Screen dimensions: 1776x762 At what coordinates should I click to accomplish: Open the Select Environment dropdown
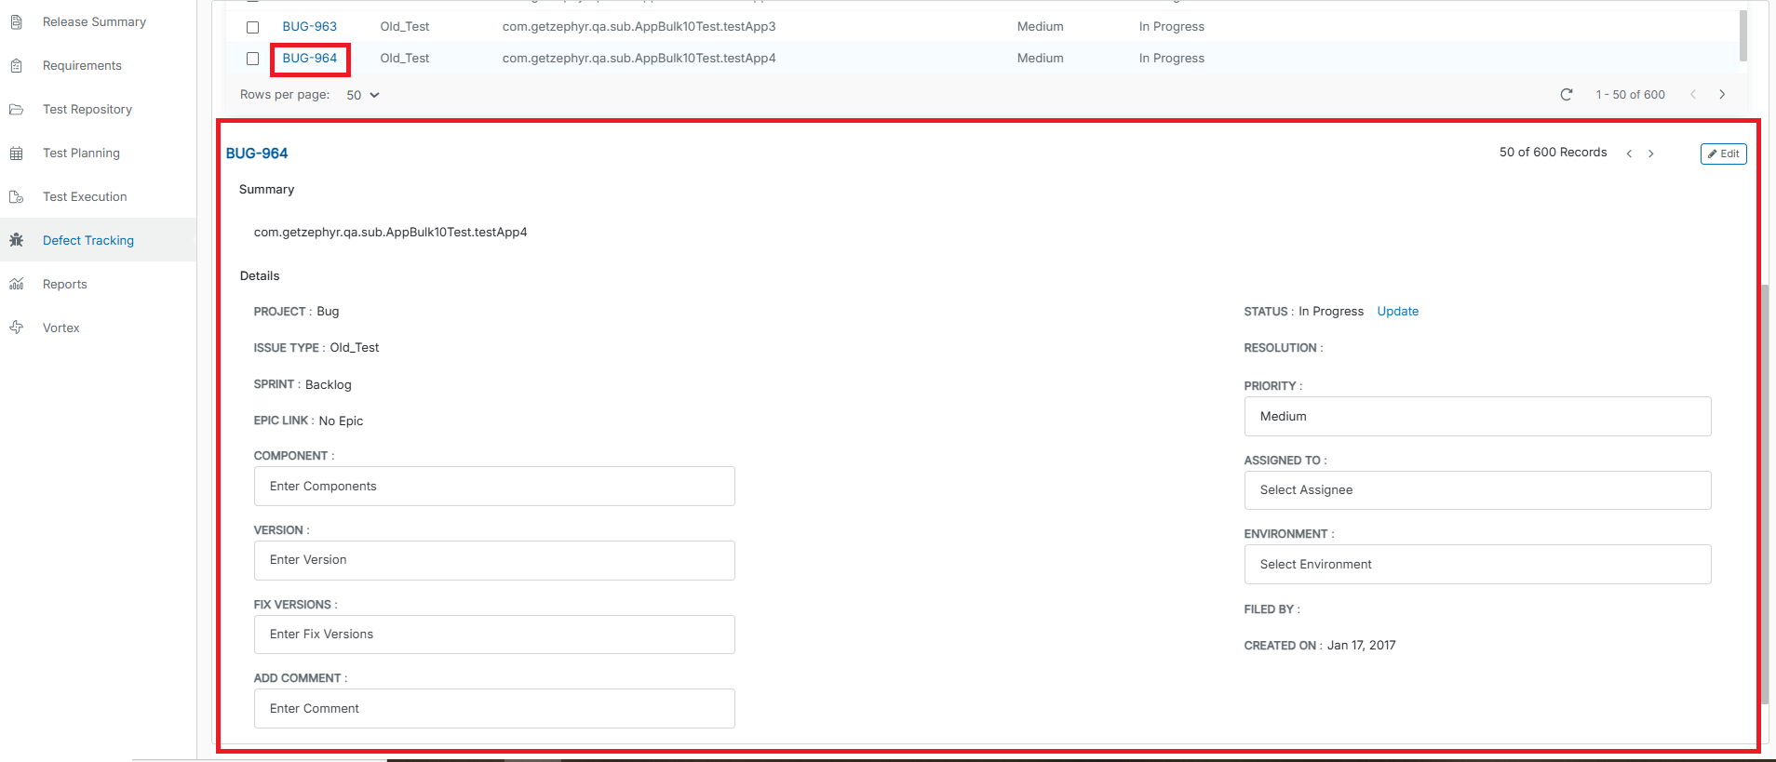tap(1476, 565)
